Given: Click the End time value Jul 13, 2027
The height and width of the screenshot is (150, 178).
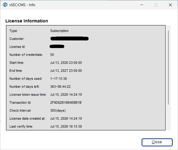Looking at the screenshot, I should 66,71.
